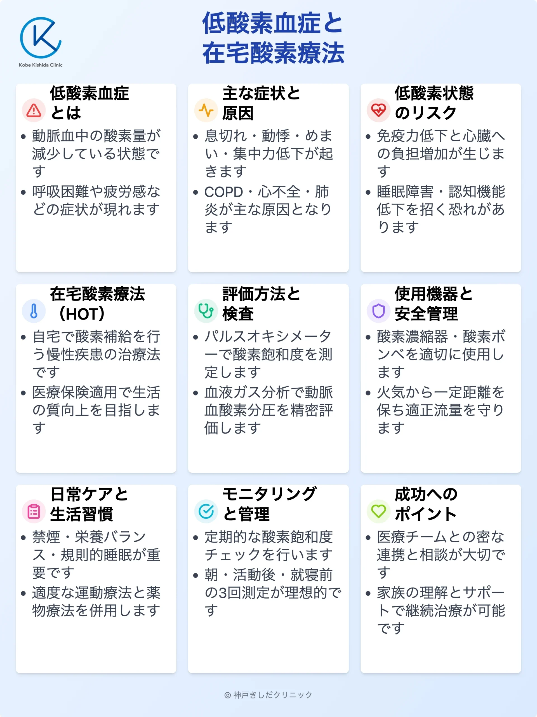This screenshot has width=537, height=717.
Task: Click the green stethoscope icon
Action: click(x=206, y=311)
